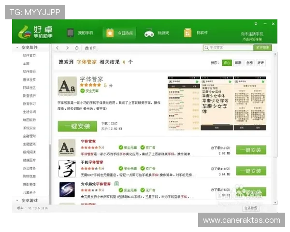Image resolution: width=290 pixels, height=232 pixels.
Task: Expand the 安卓游戏 sidebar section
Action: (17, 201)
